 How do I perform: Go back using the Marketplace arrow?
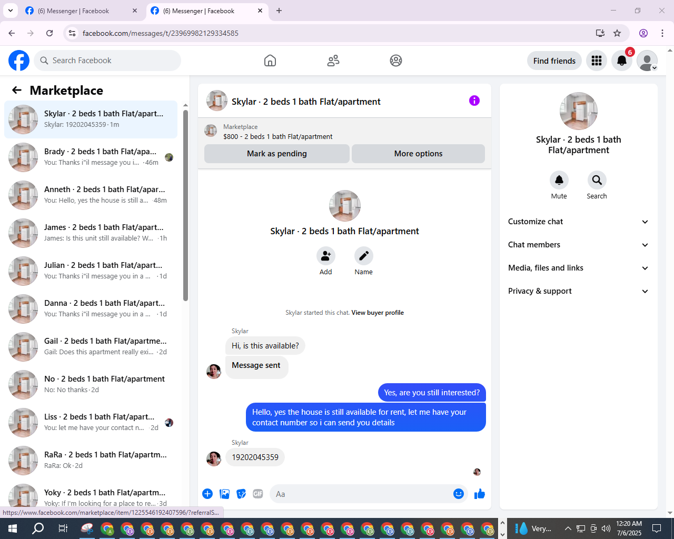point(17,91)
